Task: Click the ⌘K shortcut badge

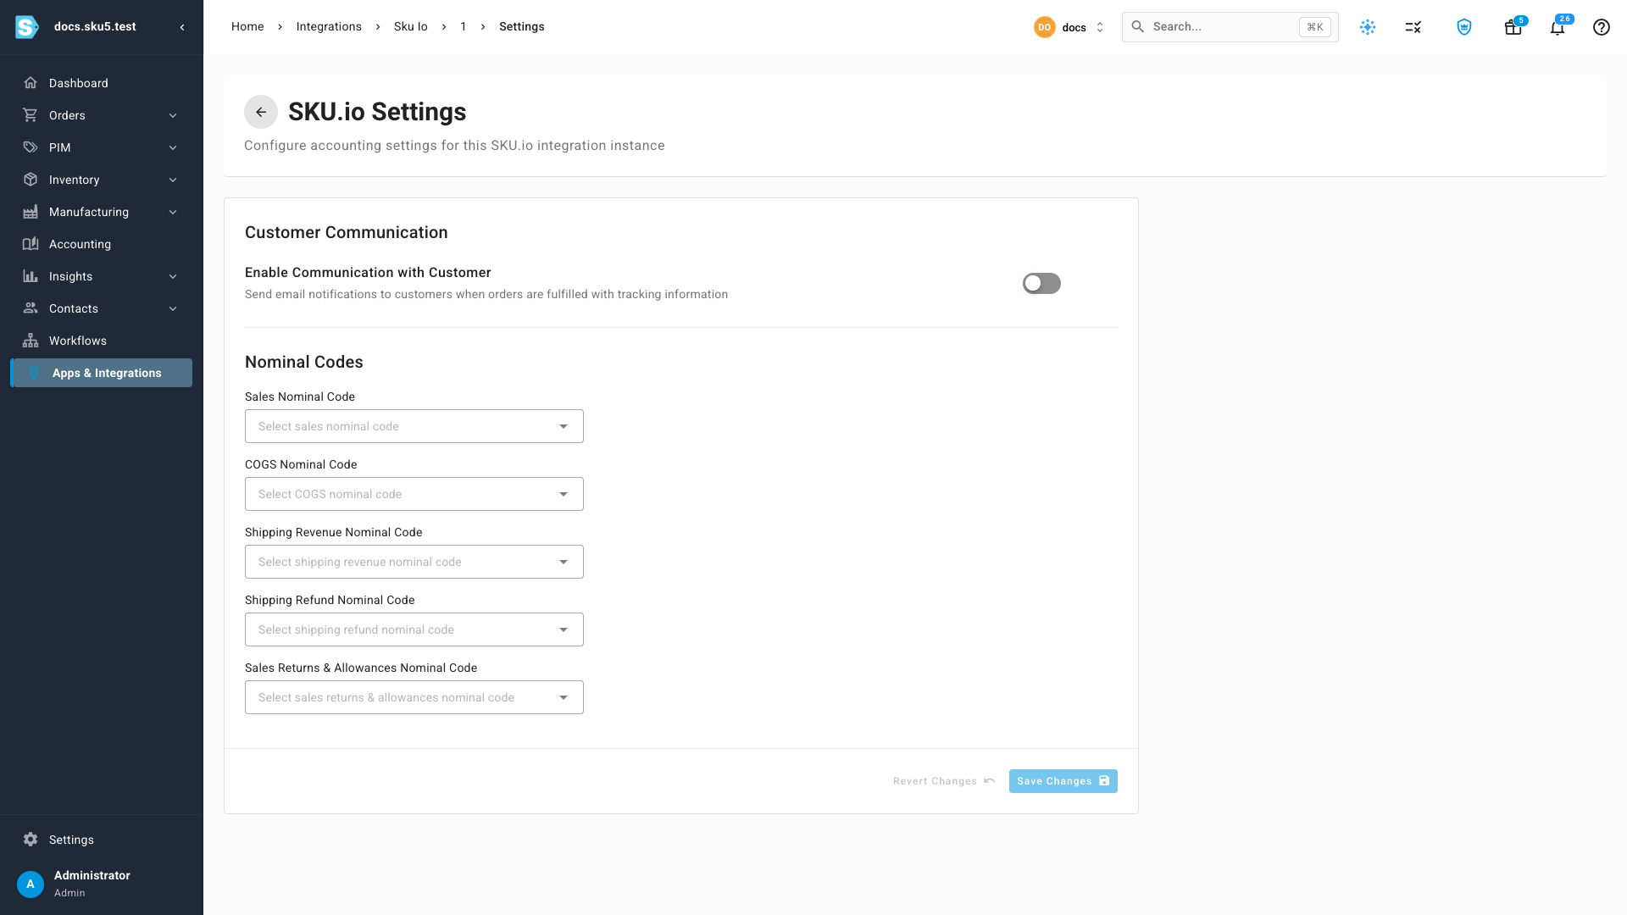Action: coord(1315,27)
